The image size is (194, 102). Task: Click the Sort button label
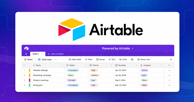point(113,59)
